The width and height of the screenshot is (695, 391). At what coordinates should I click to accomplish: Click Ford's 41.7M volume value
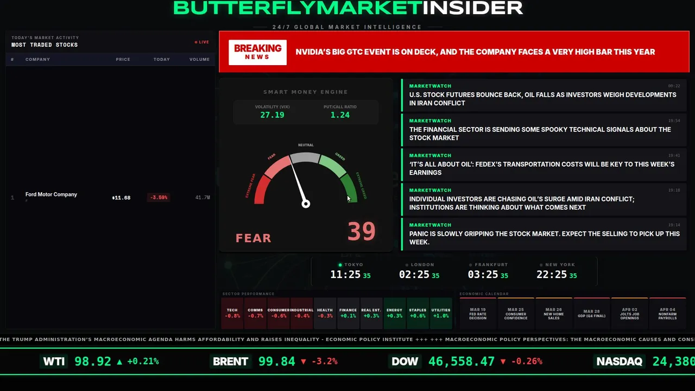203,198
